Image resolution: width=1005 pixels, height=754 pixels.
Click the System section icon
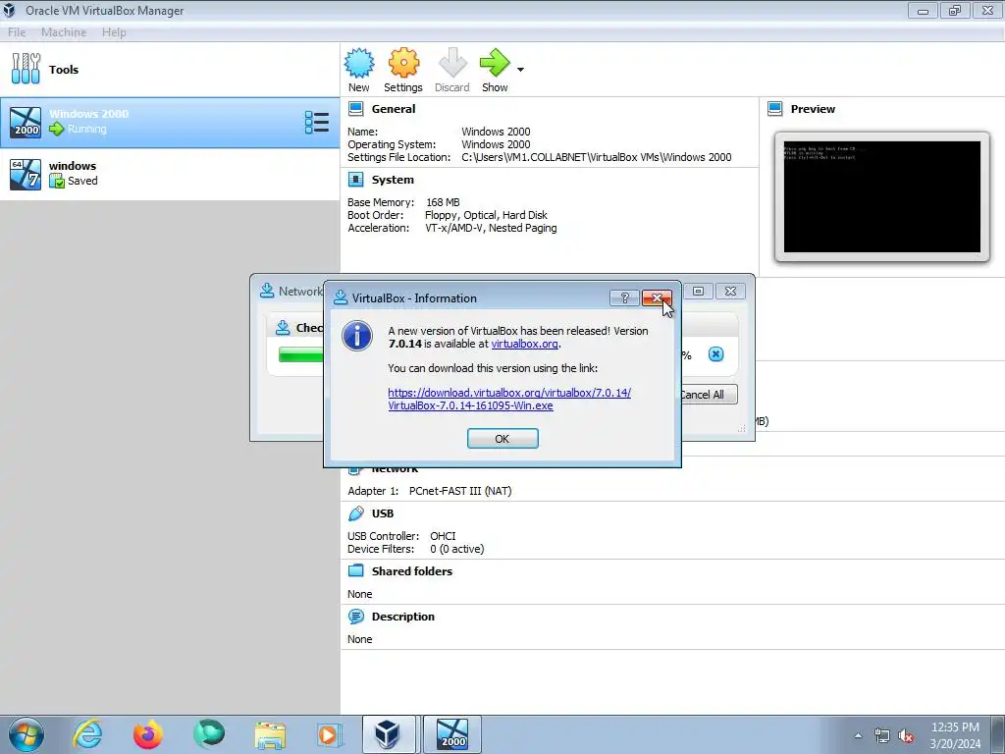tap(355, 180)
